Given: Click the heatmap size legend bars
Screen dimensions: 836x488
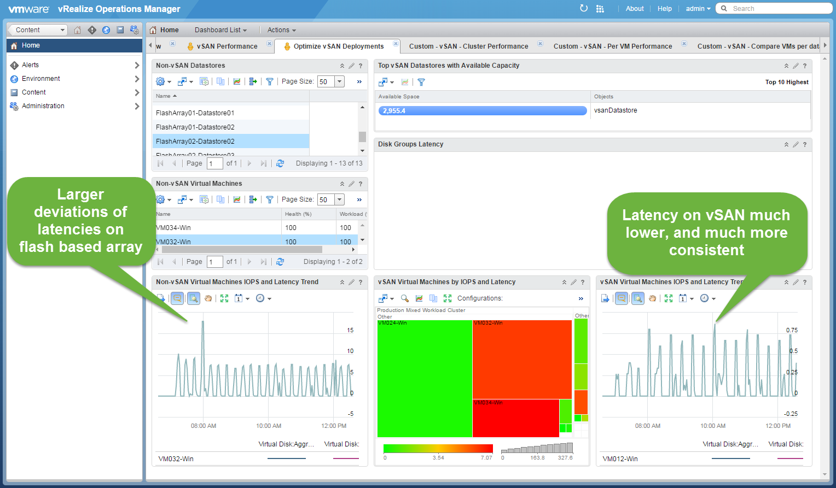Looking at the screenshot, I should [x=537, y=448].
